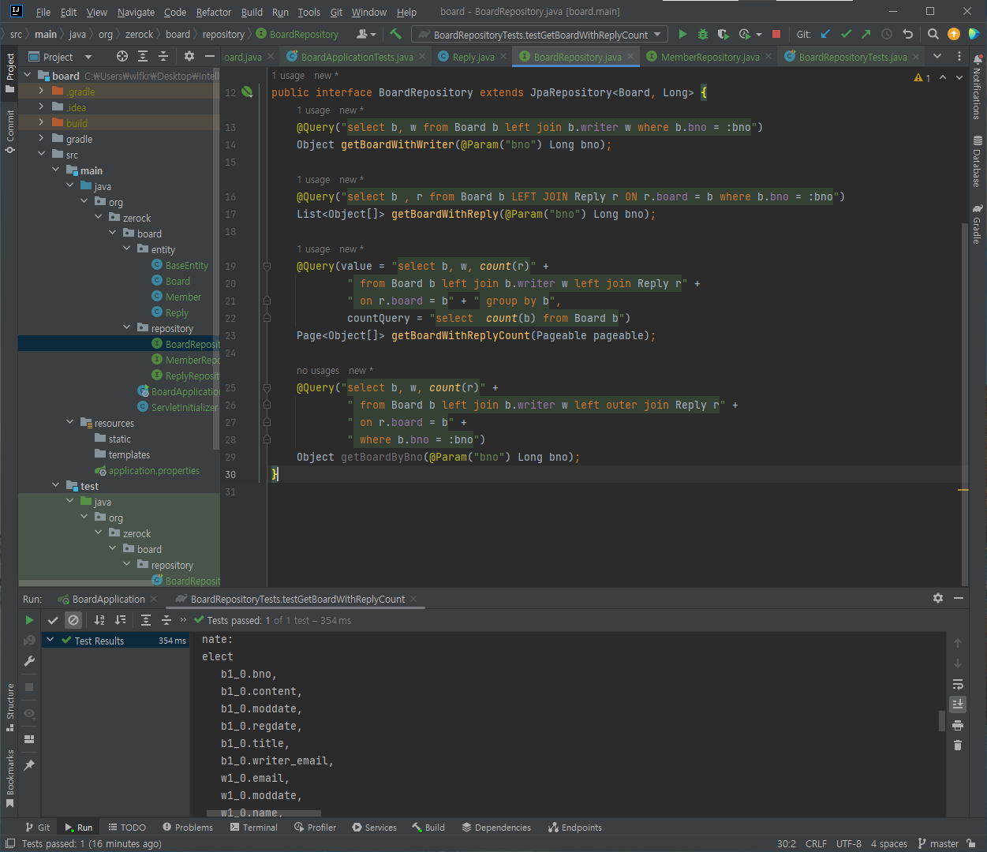
Task: Open Project panel gear options
Action: 189,56
